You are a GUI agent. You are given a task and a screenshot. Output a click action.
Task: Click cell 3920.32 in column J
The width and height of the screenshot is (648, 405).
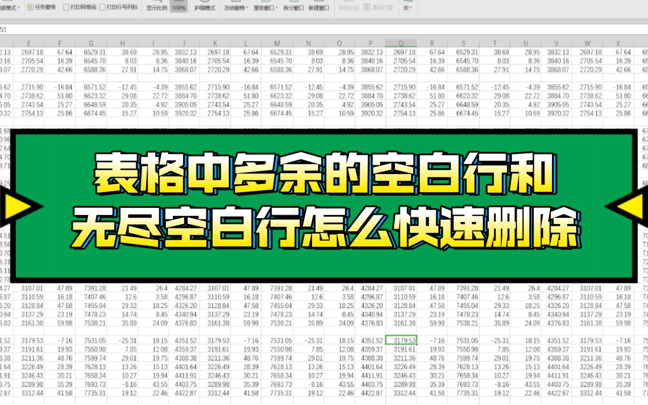(x=184, y=113)
